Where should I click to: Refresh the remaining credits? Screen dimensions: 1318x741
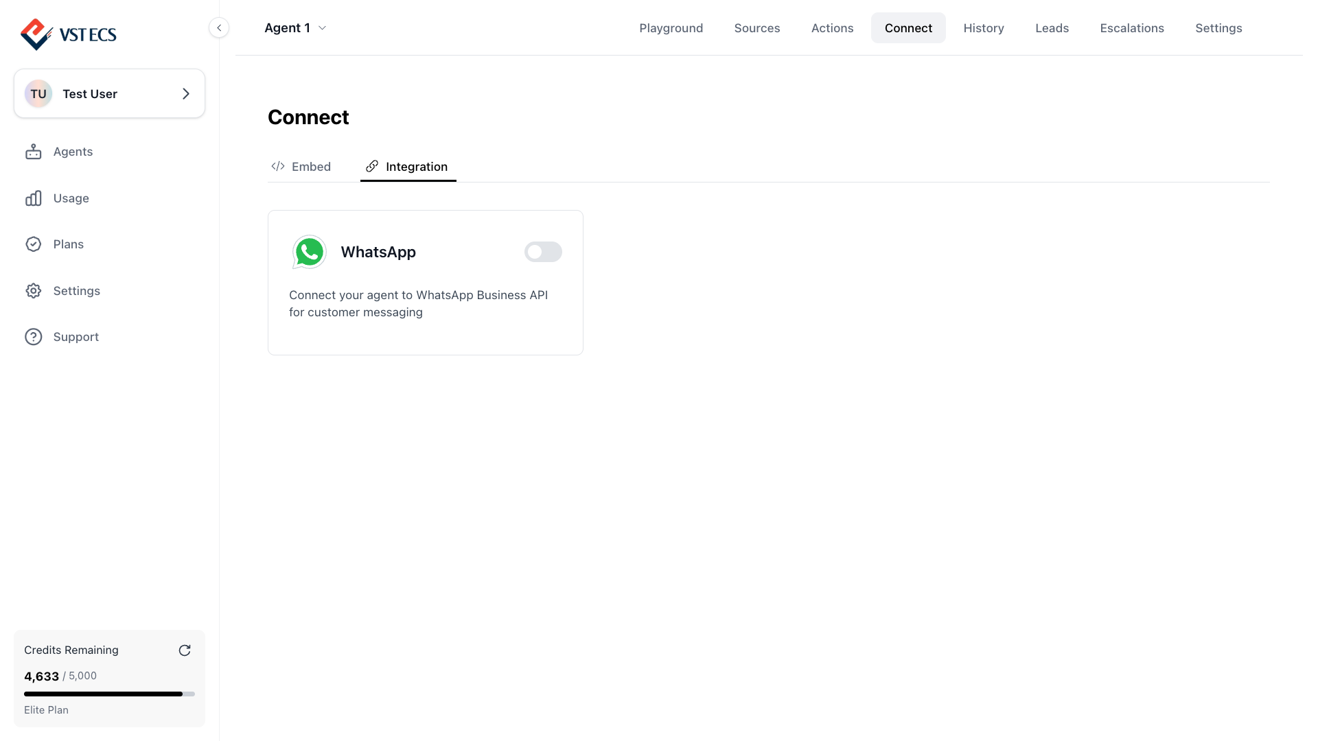click(x=185, y=650)
